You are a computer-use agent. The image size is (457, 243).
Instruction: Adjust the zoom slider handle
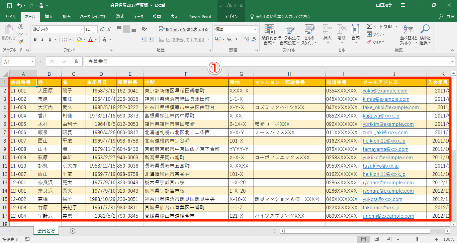click(417, 239)
